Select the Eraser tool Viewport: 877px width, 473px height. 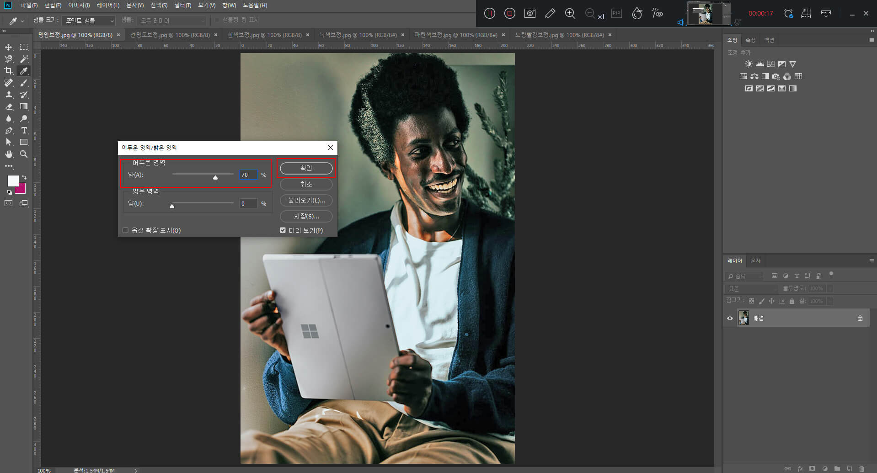[9, 106]
